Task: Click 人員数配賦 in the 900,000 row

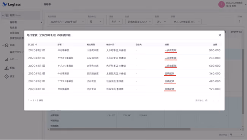Action: click(171, 50)
